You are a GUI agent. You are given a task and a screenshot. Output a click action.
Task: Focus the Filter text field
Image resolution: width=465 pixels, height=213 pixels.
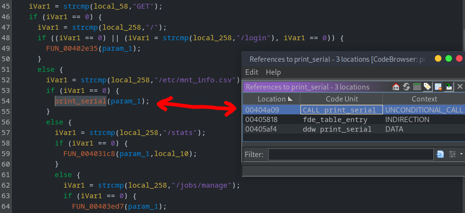click(x=351, y=155)
